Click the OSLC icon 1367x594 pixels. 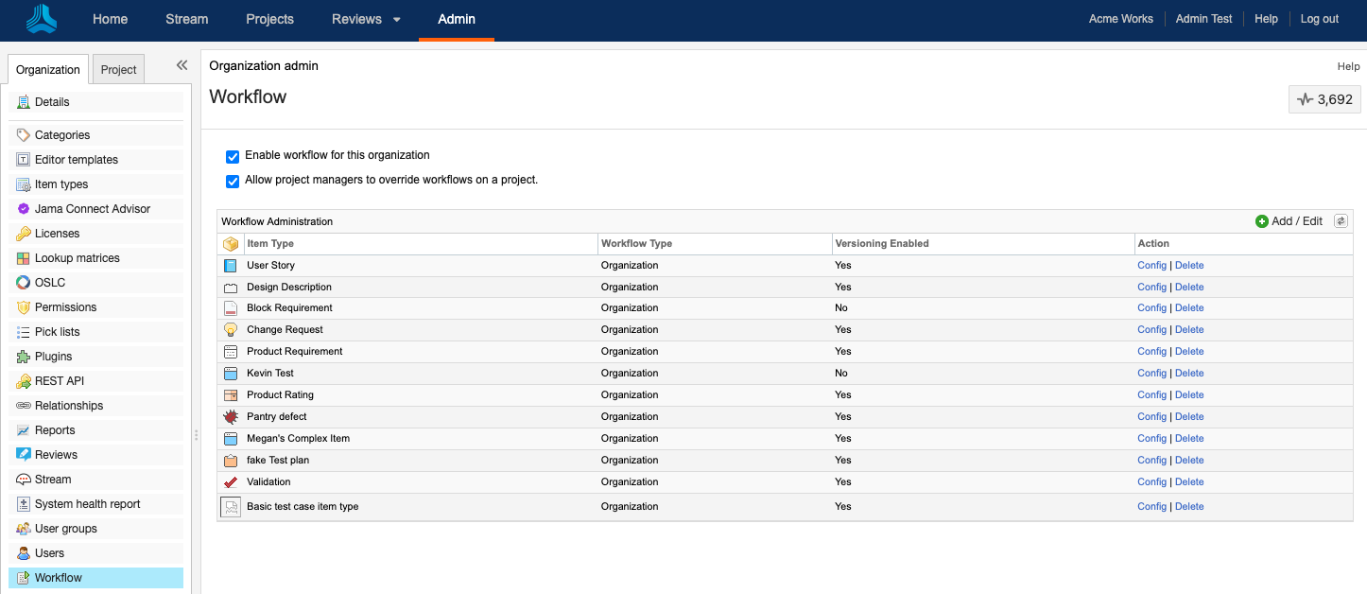pos(24,283)
